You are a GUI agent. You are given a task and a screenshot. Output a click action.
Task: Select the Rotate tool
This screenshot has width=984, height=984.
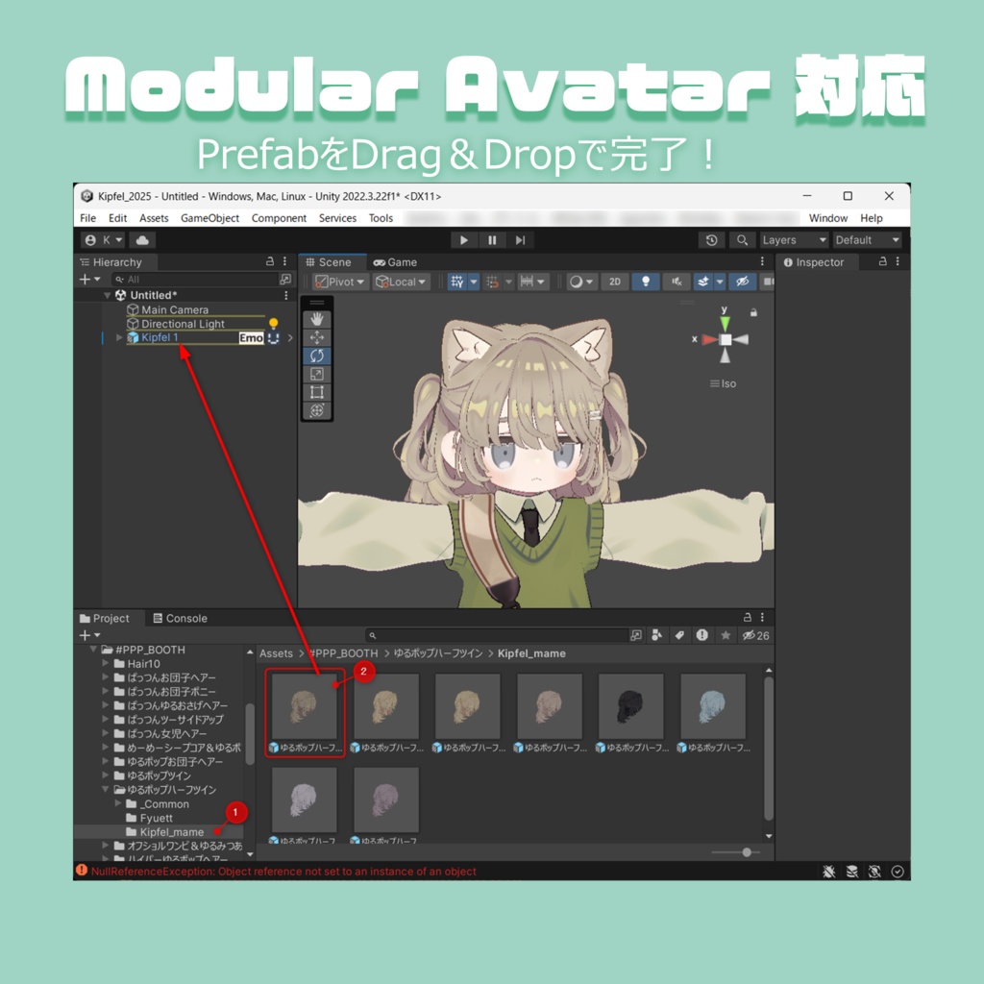[x=317, y=356]
